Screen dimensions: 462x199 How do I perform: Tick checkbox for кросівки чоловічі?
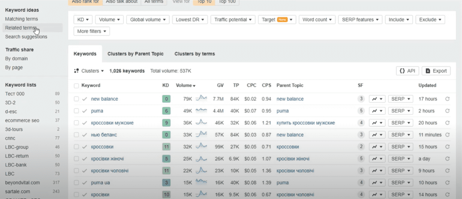[76, 171]
